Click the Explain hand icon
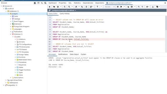This screenshot has height=94, width=167. [x=128, y=7]
